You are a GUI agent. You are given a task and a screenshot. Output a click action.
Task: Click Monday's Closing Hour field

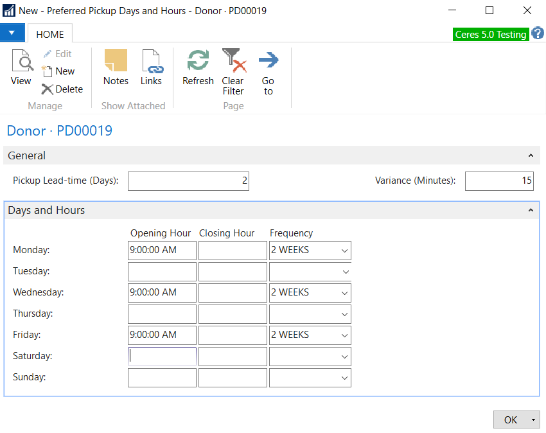233,251
